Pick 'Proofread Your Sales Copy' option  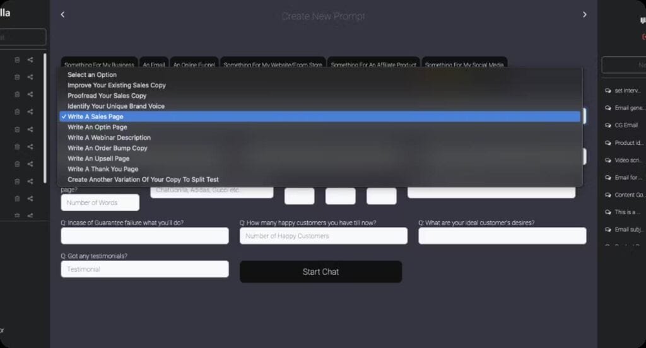tap(320, 96)
